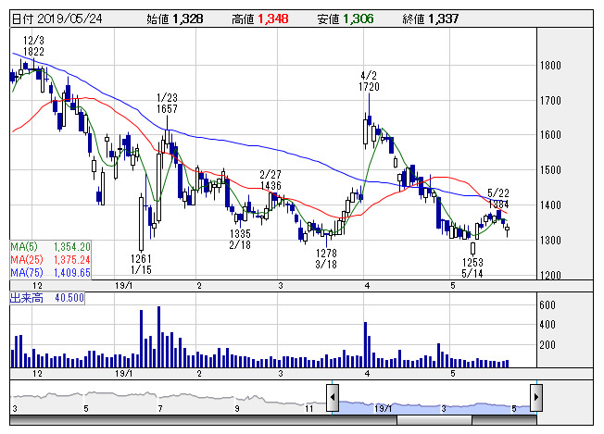Screen dimensions: 604x434
Task: Click the MA(75) legend value 1,409.65
Action: click(x=72, y=273)
